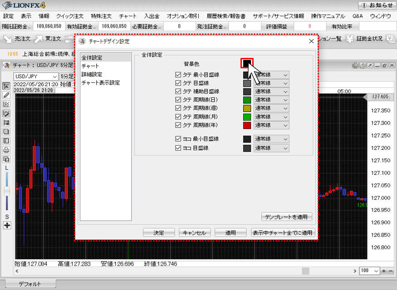Click the minus zoom icon beside 100
Image resolution: width=397 pixels, height=290 pixels.
(x=391, y=271)
